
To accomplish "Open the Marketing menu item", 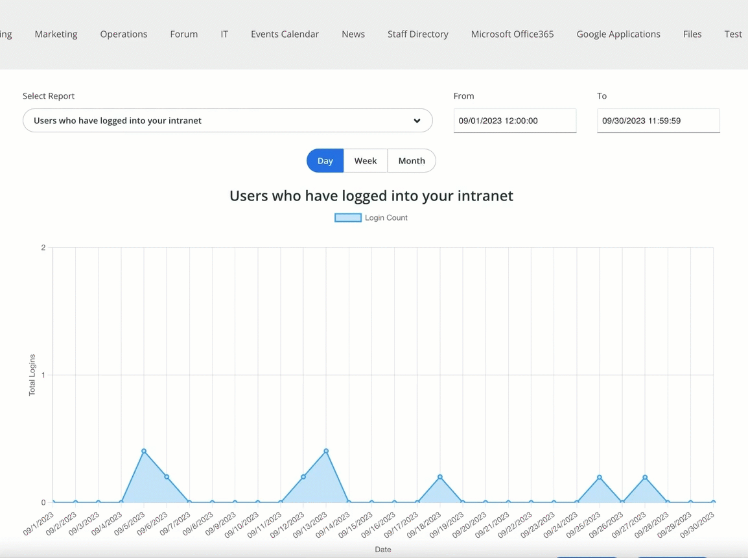I will (x=56, y=34).
